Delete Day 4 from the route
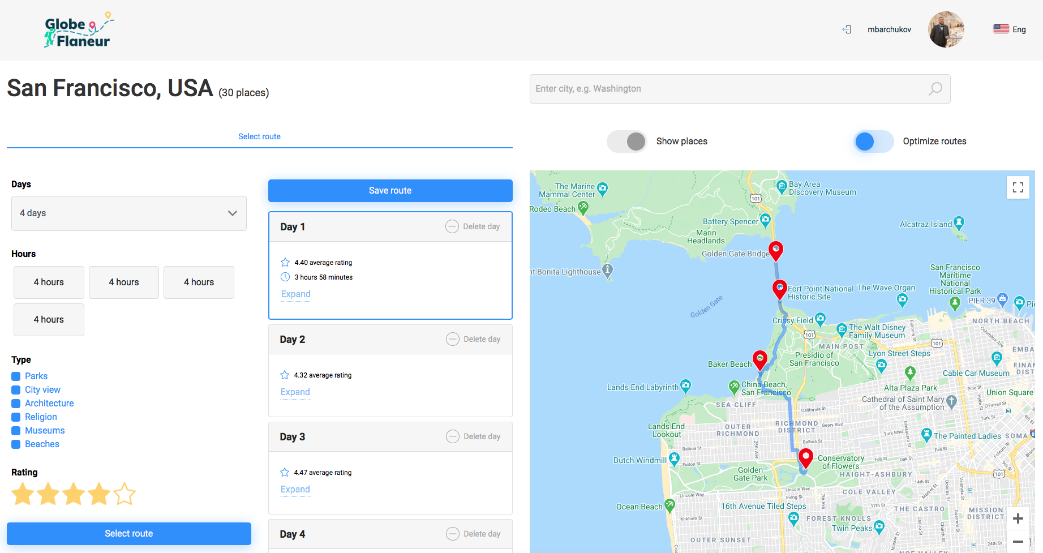The image size is (1043, 553). point(474,534)
